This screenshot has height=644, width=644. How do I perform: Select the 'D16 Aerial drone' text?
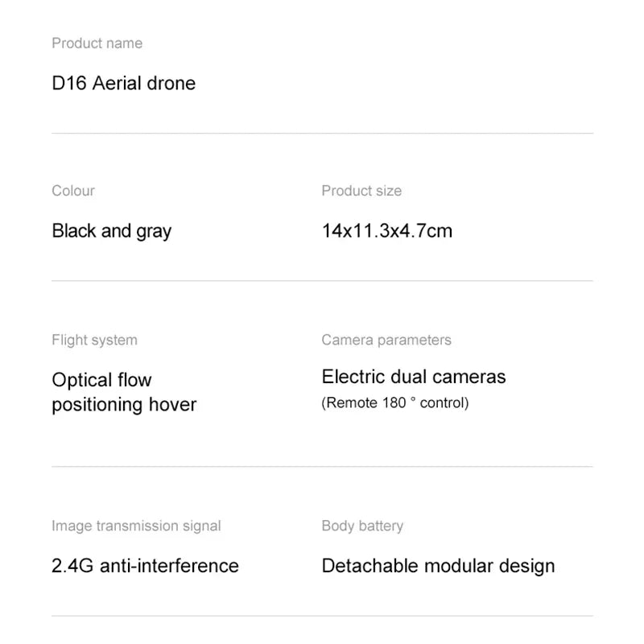[123, 83]
